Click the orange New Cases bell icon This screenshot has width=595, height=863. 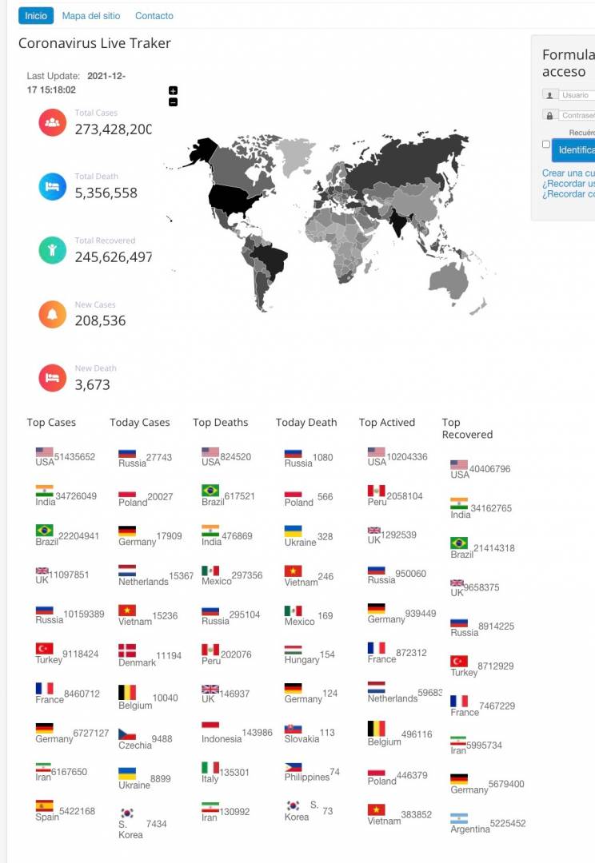[x=52, y=314]
